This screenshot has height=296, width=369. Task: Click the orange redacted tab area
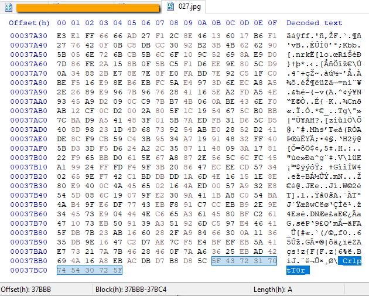point(88,8)
